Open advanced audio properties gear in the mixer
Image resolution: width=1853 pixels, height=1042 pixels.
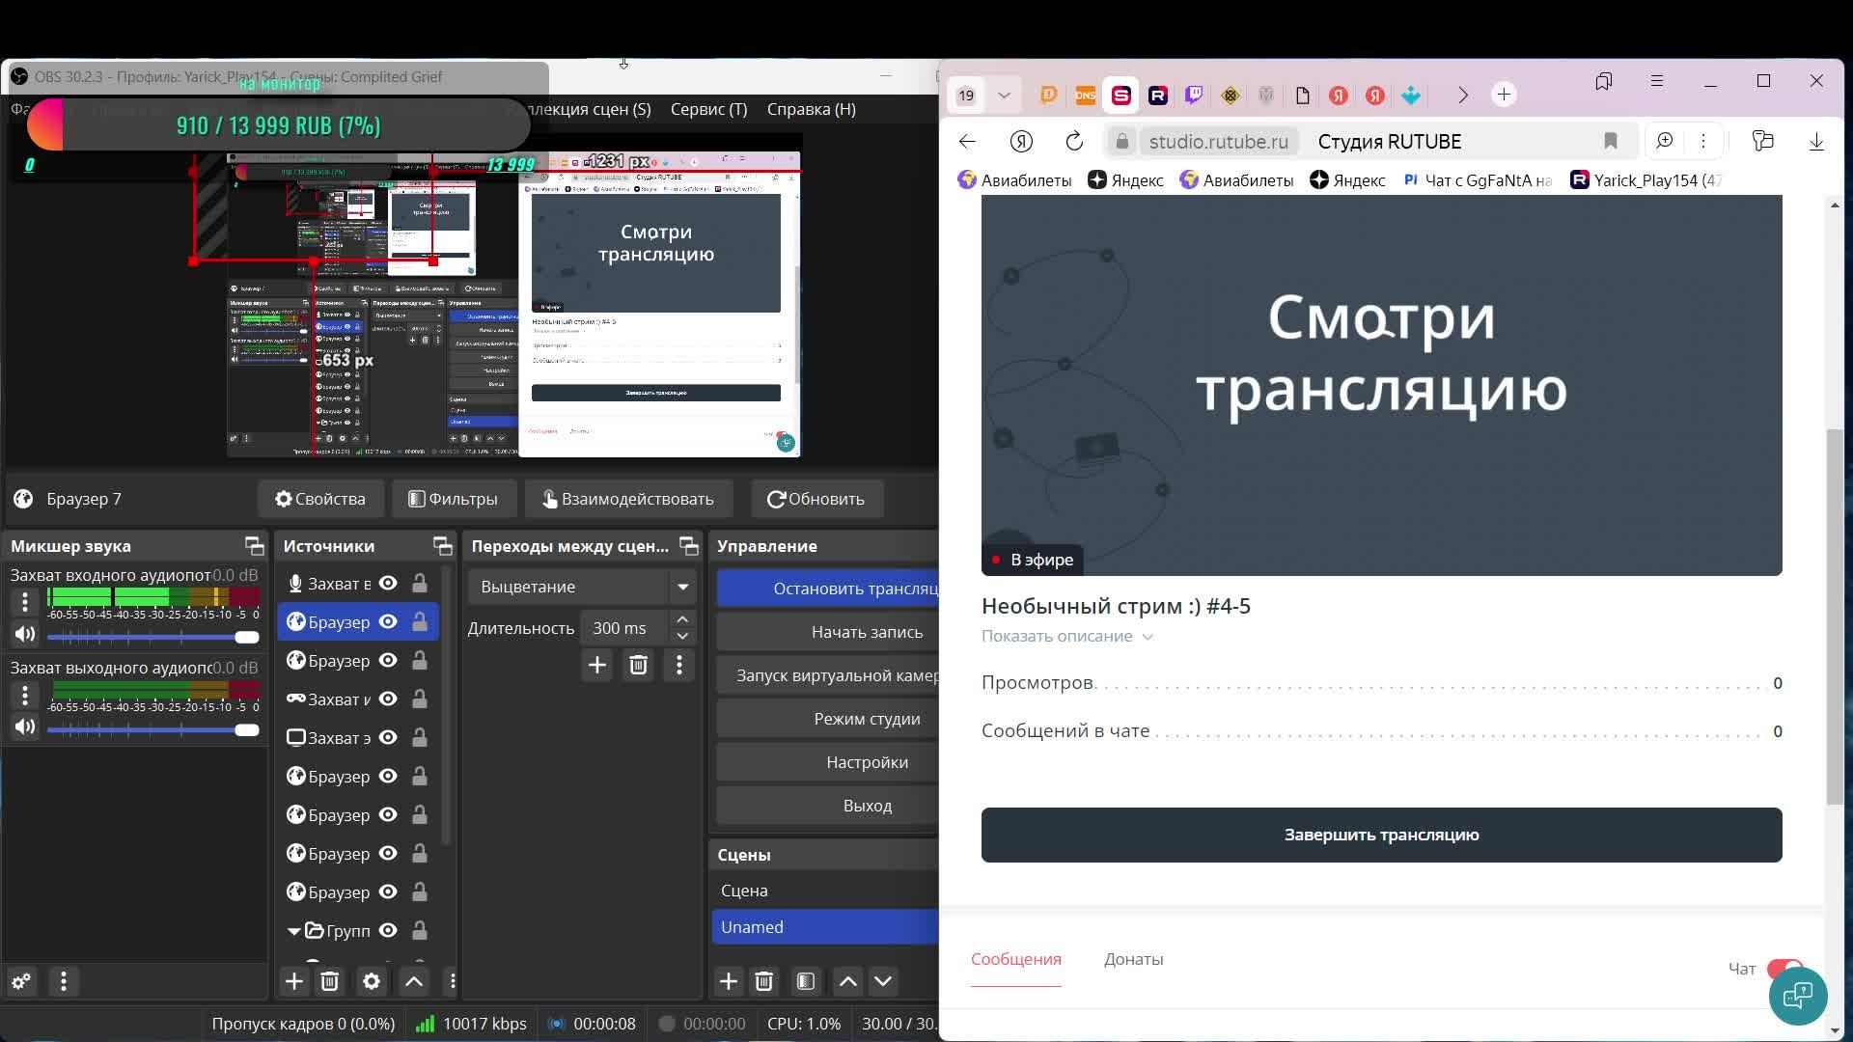click(x=21, y=981)
